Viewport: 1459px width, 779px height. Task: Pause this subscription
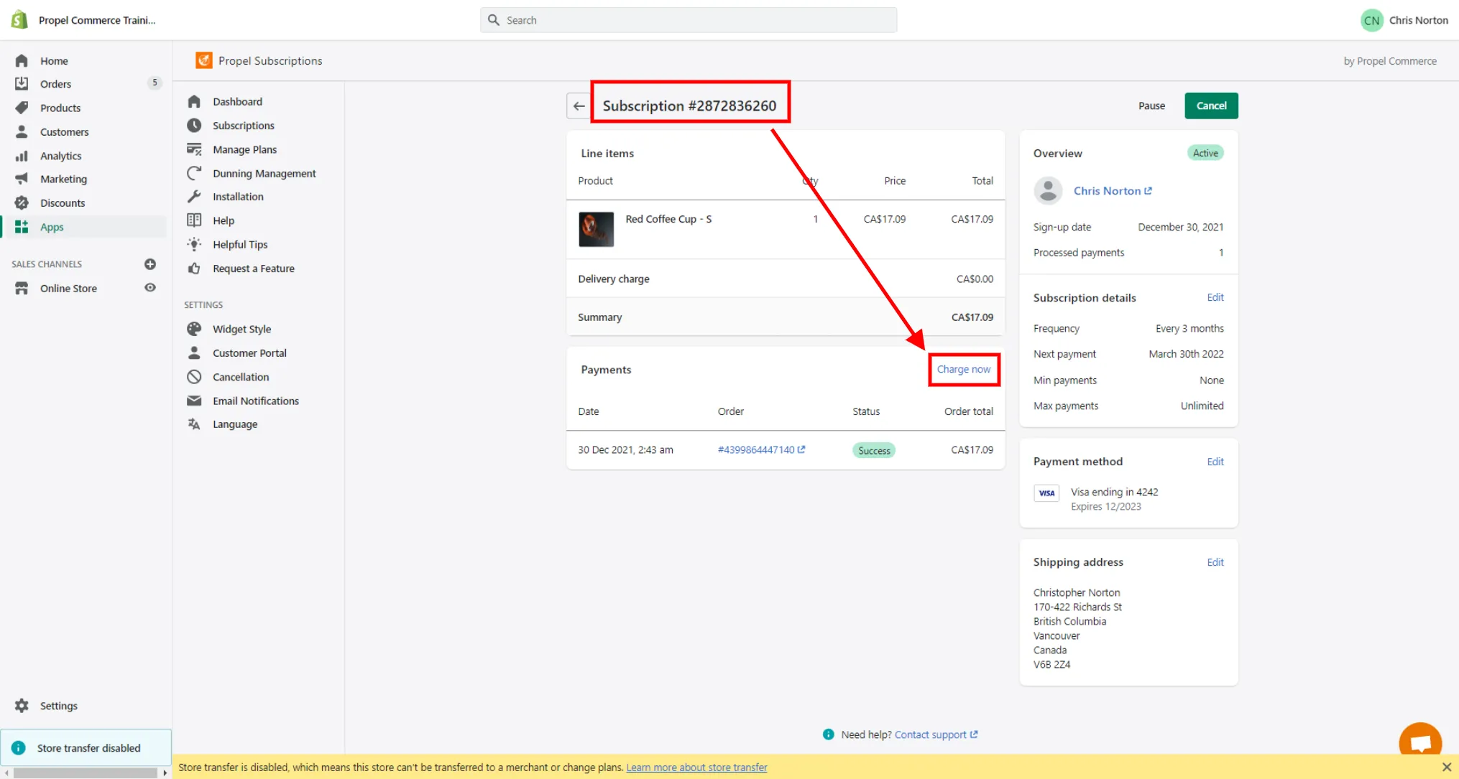(x=1151, y=106)
